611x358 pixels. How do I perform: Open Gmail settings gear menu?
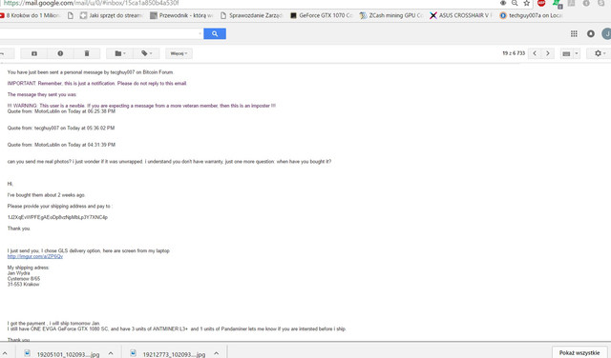click(600, 53)
